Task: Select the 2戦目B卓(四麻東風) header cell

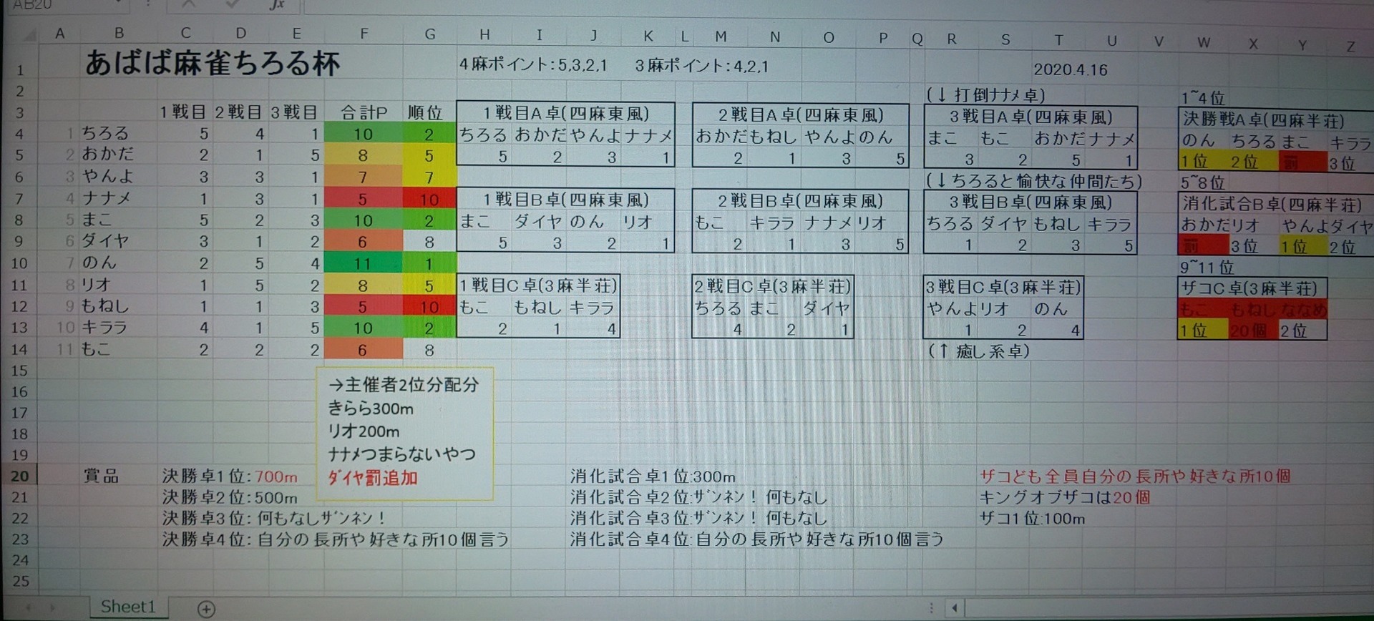Action: (x=800, y=201)
